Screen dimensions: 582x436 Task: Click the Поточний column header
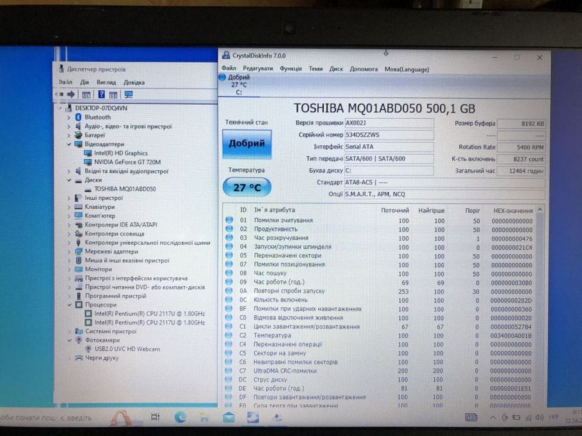pyautogui.click(x=395, y=211)
